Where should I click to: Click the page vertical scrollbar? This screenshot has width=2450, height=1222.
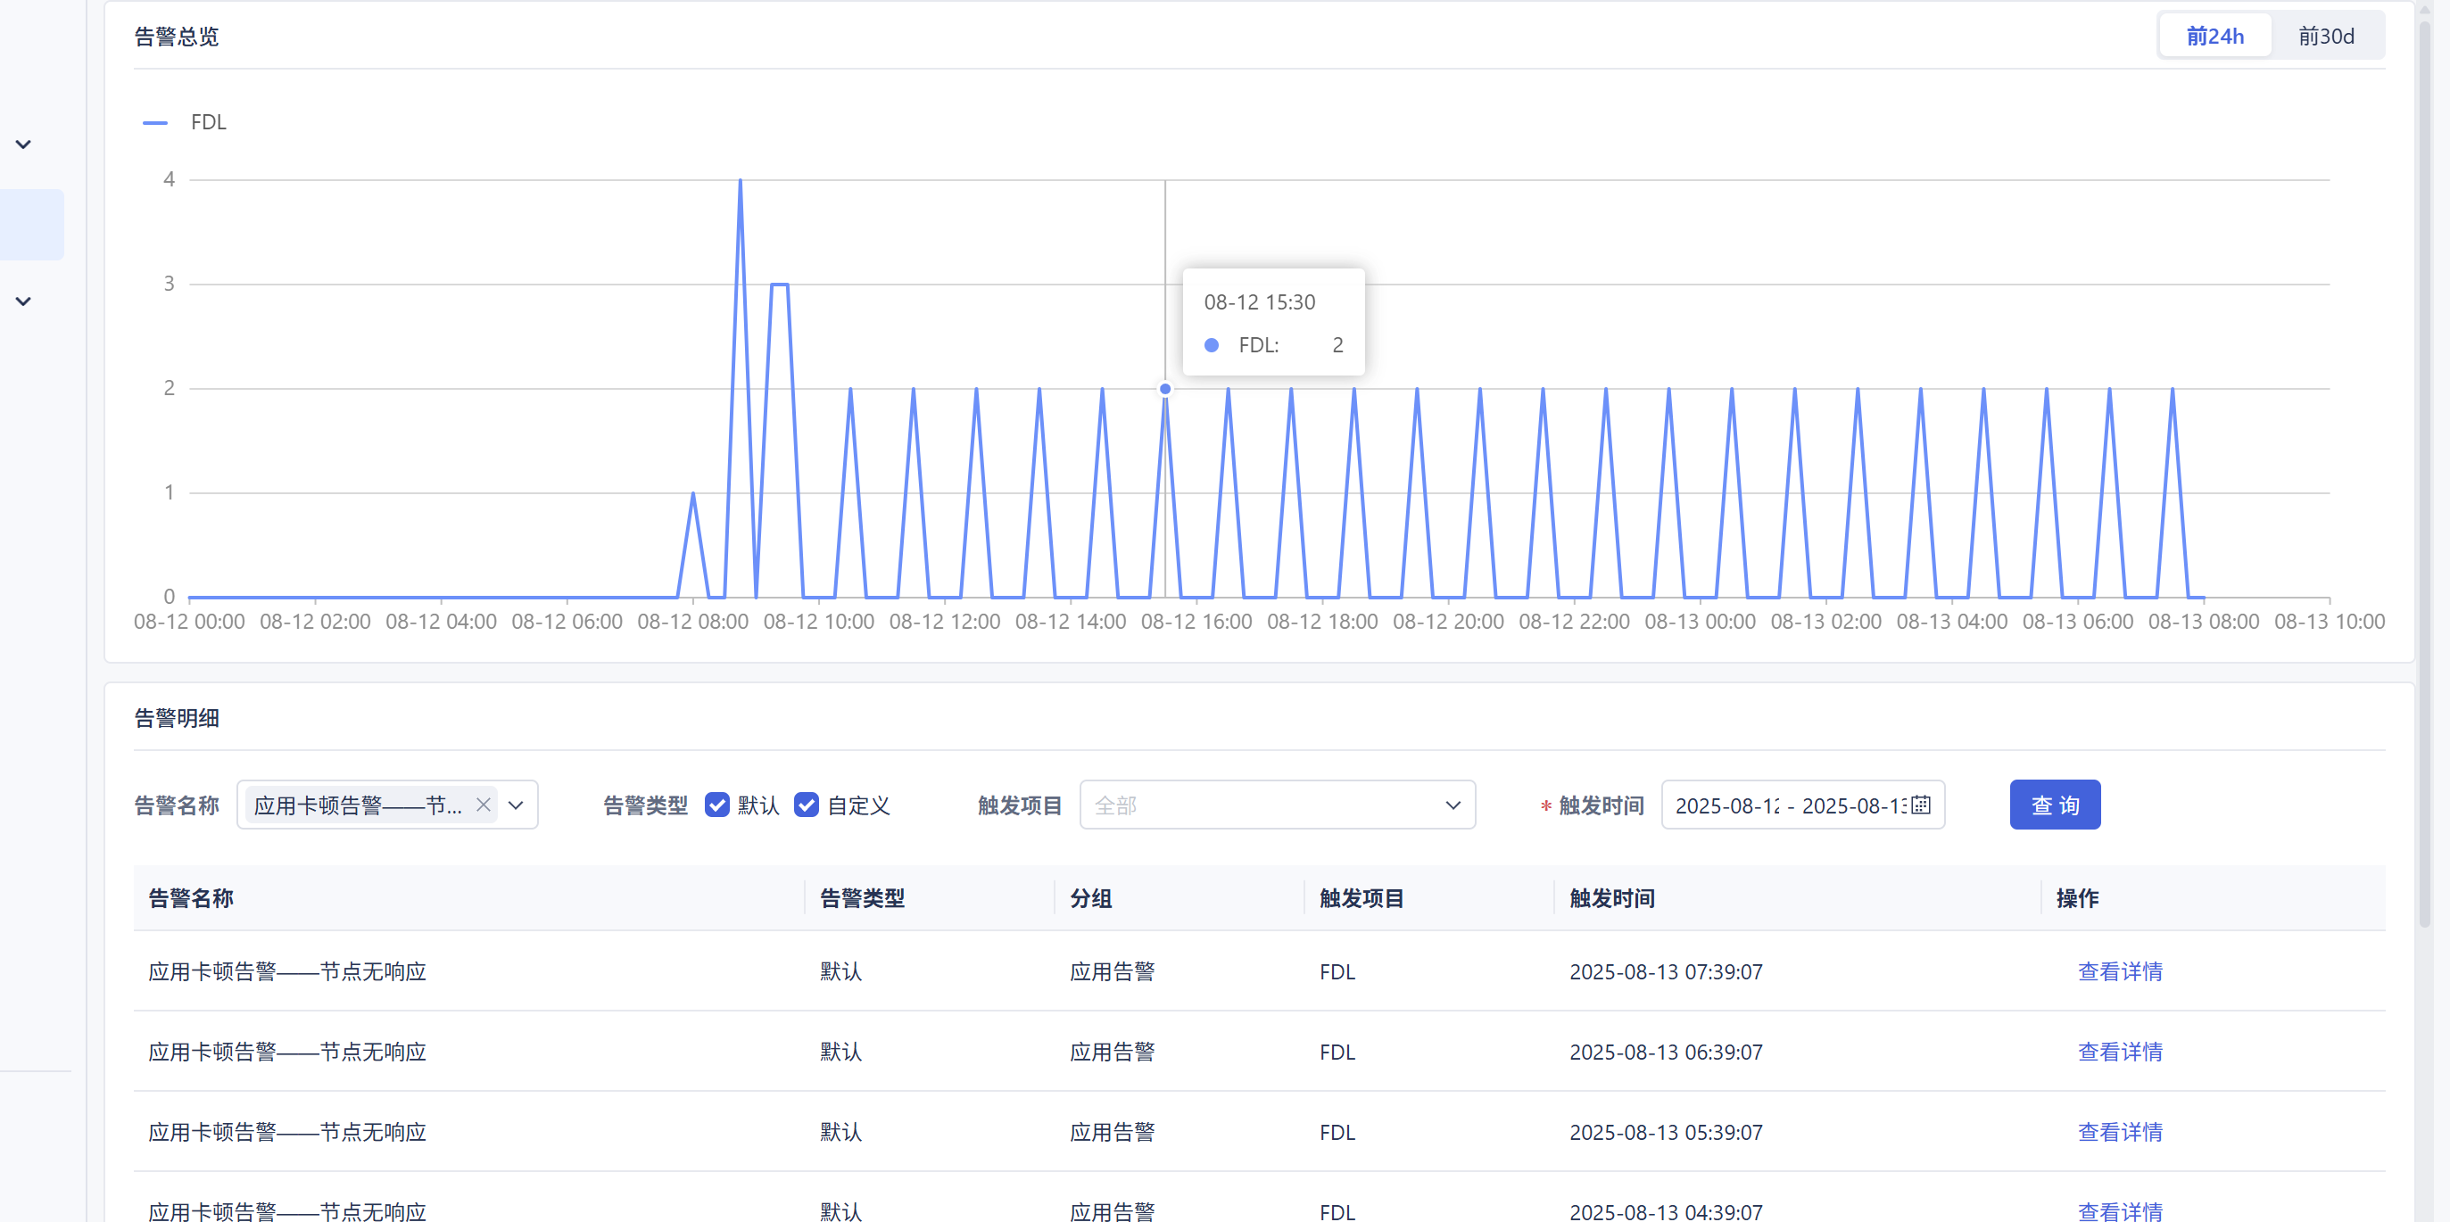(2424, 475)
